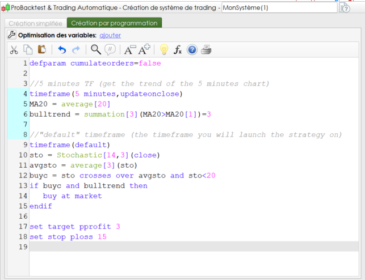365x280 pixels.
Task: Click the bulltrend summation line
Action: click(x=120, y=114)
